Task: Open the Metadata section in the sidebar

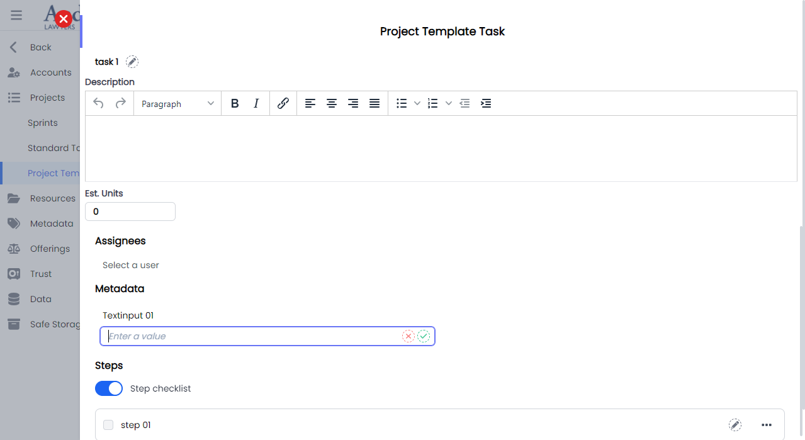Action: [x=51, y=223]
